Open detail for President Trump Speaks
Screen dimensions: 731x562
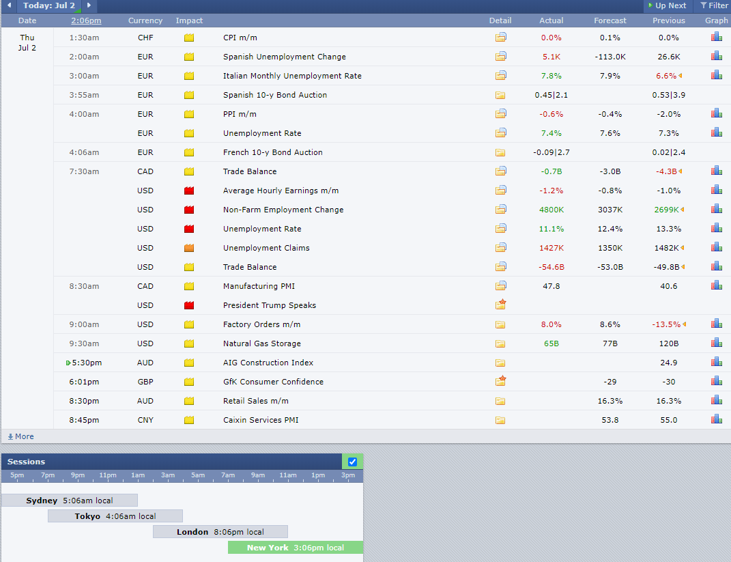pyautogui.click(x=500, y=305)
